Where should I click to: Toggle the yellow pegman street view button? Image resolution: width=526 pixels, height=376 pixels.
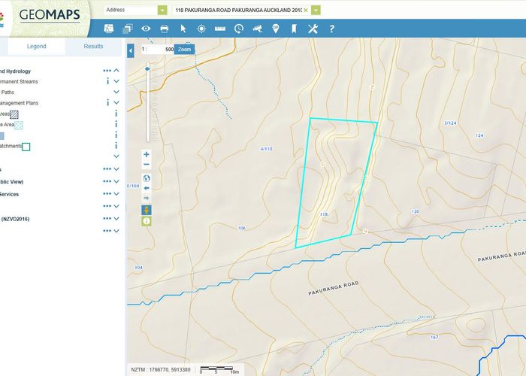coord(147,209)
